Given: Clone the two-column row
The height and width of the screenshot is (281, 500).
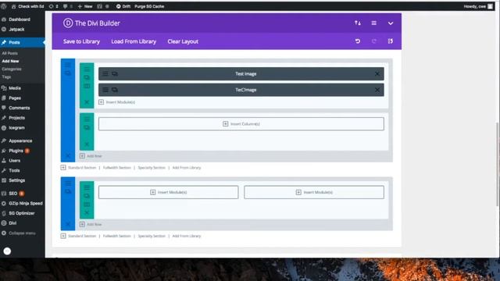Looking at the screenshot, I should [87, 196].
